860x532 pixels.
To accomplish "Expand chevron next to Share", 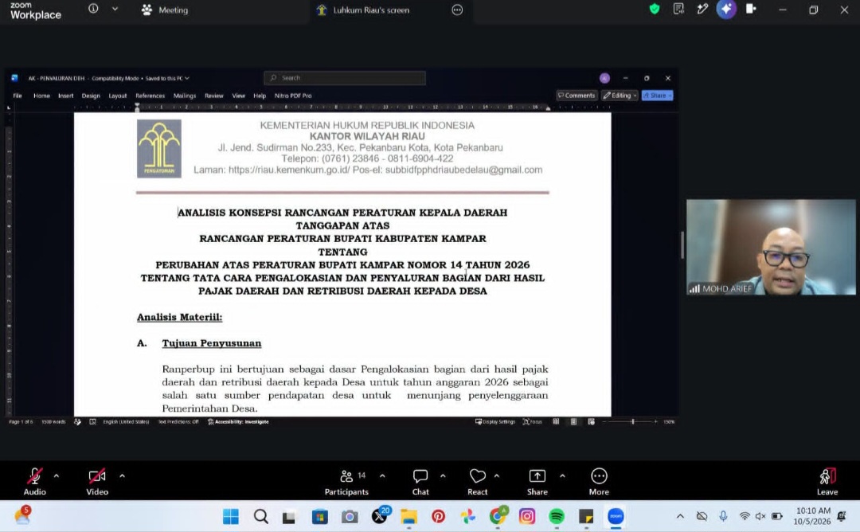I will pyautogui.click(x=562, y=476).
